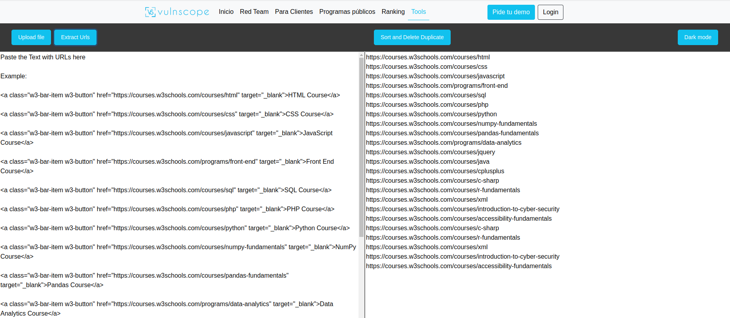The width and height of the screenshot is (730, 318).
Task: Click the Vulnscope logo
Action: tap(177, 12)
